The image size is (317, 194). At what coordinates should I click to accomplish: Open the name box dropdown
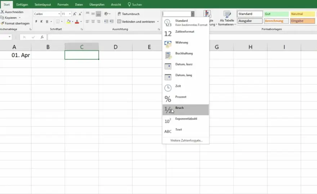pyautogui.click(x=9, y=37)
